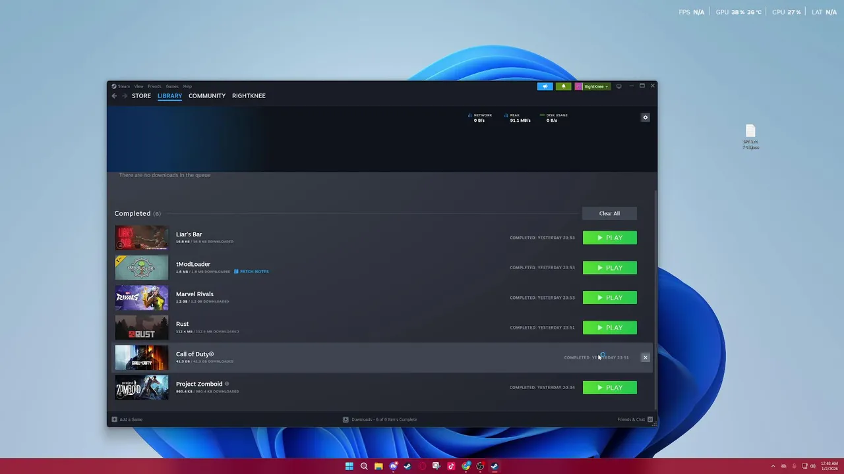Open the desktop text file icon

click(750, 137)
